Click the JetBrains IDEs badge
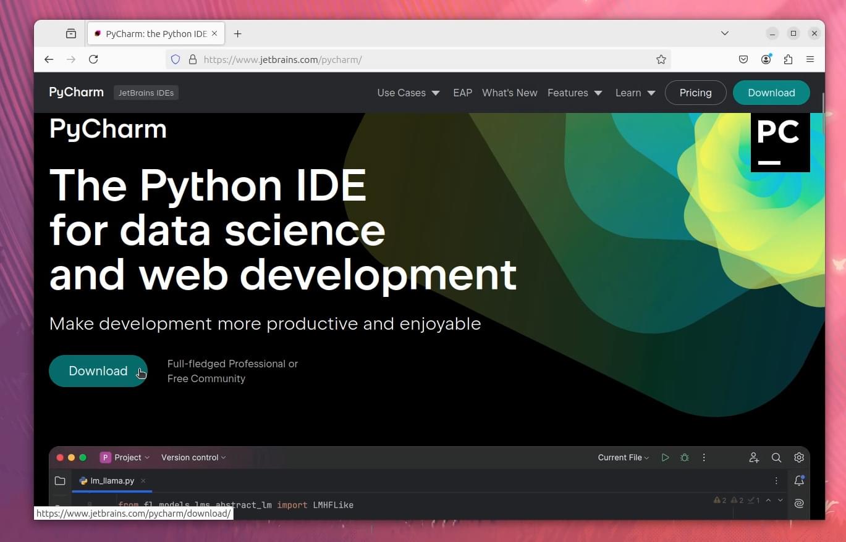The width and height of the screenshot is (846, 542). tap(146, 93)
